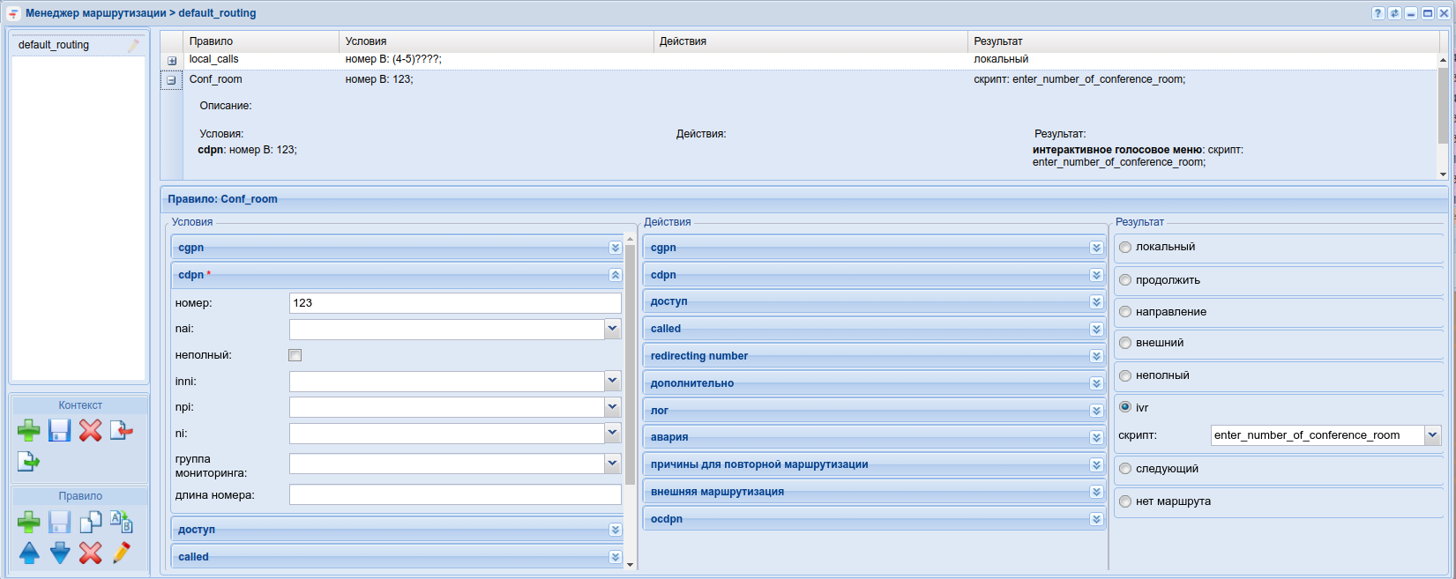Tick the неполный checkbox in cdpn conditions

[x=295, y=355]
